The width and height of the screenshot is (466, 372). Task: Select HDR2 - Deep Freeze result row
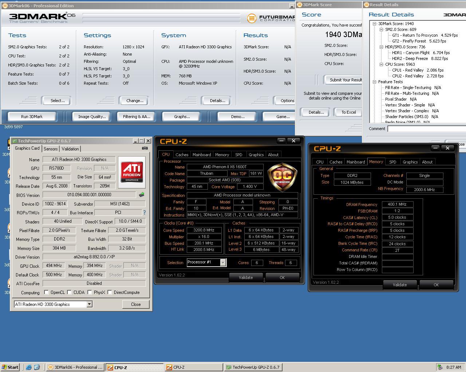coord(420,58)
